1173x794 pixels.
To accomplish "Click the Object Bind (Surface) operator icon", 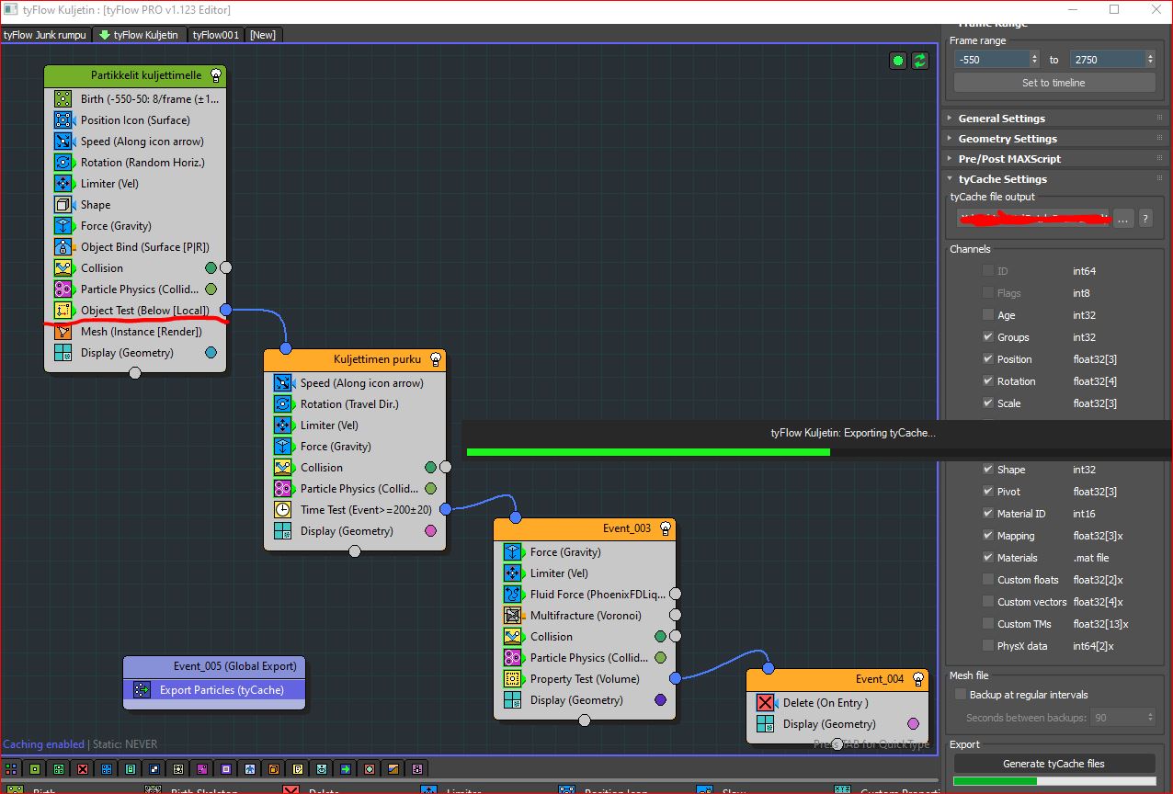I will [x=63, y=246].
